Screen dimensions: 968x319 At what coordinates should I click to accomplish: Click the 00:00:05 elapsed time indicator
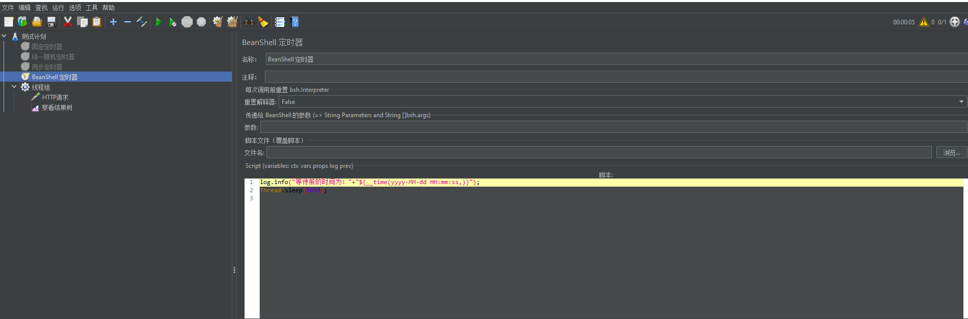pos(903,22)
